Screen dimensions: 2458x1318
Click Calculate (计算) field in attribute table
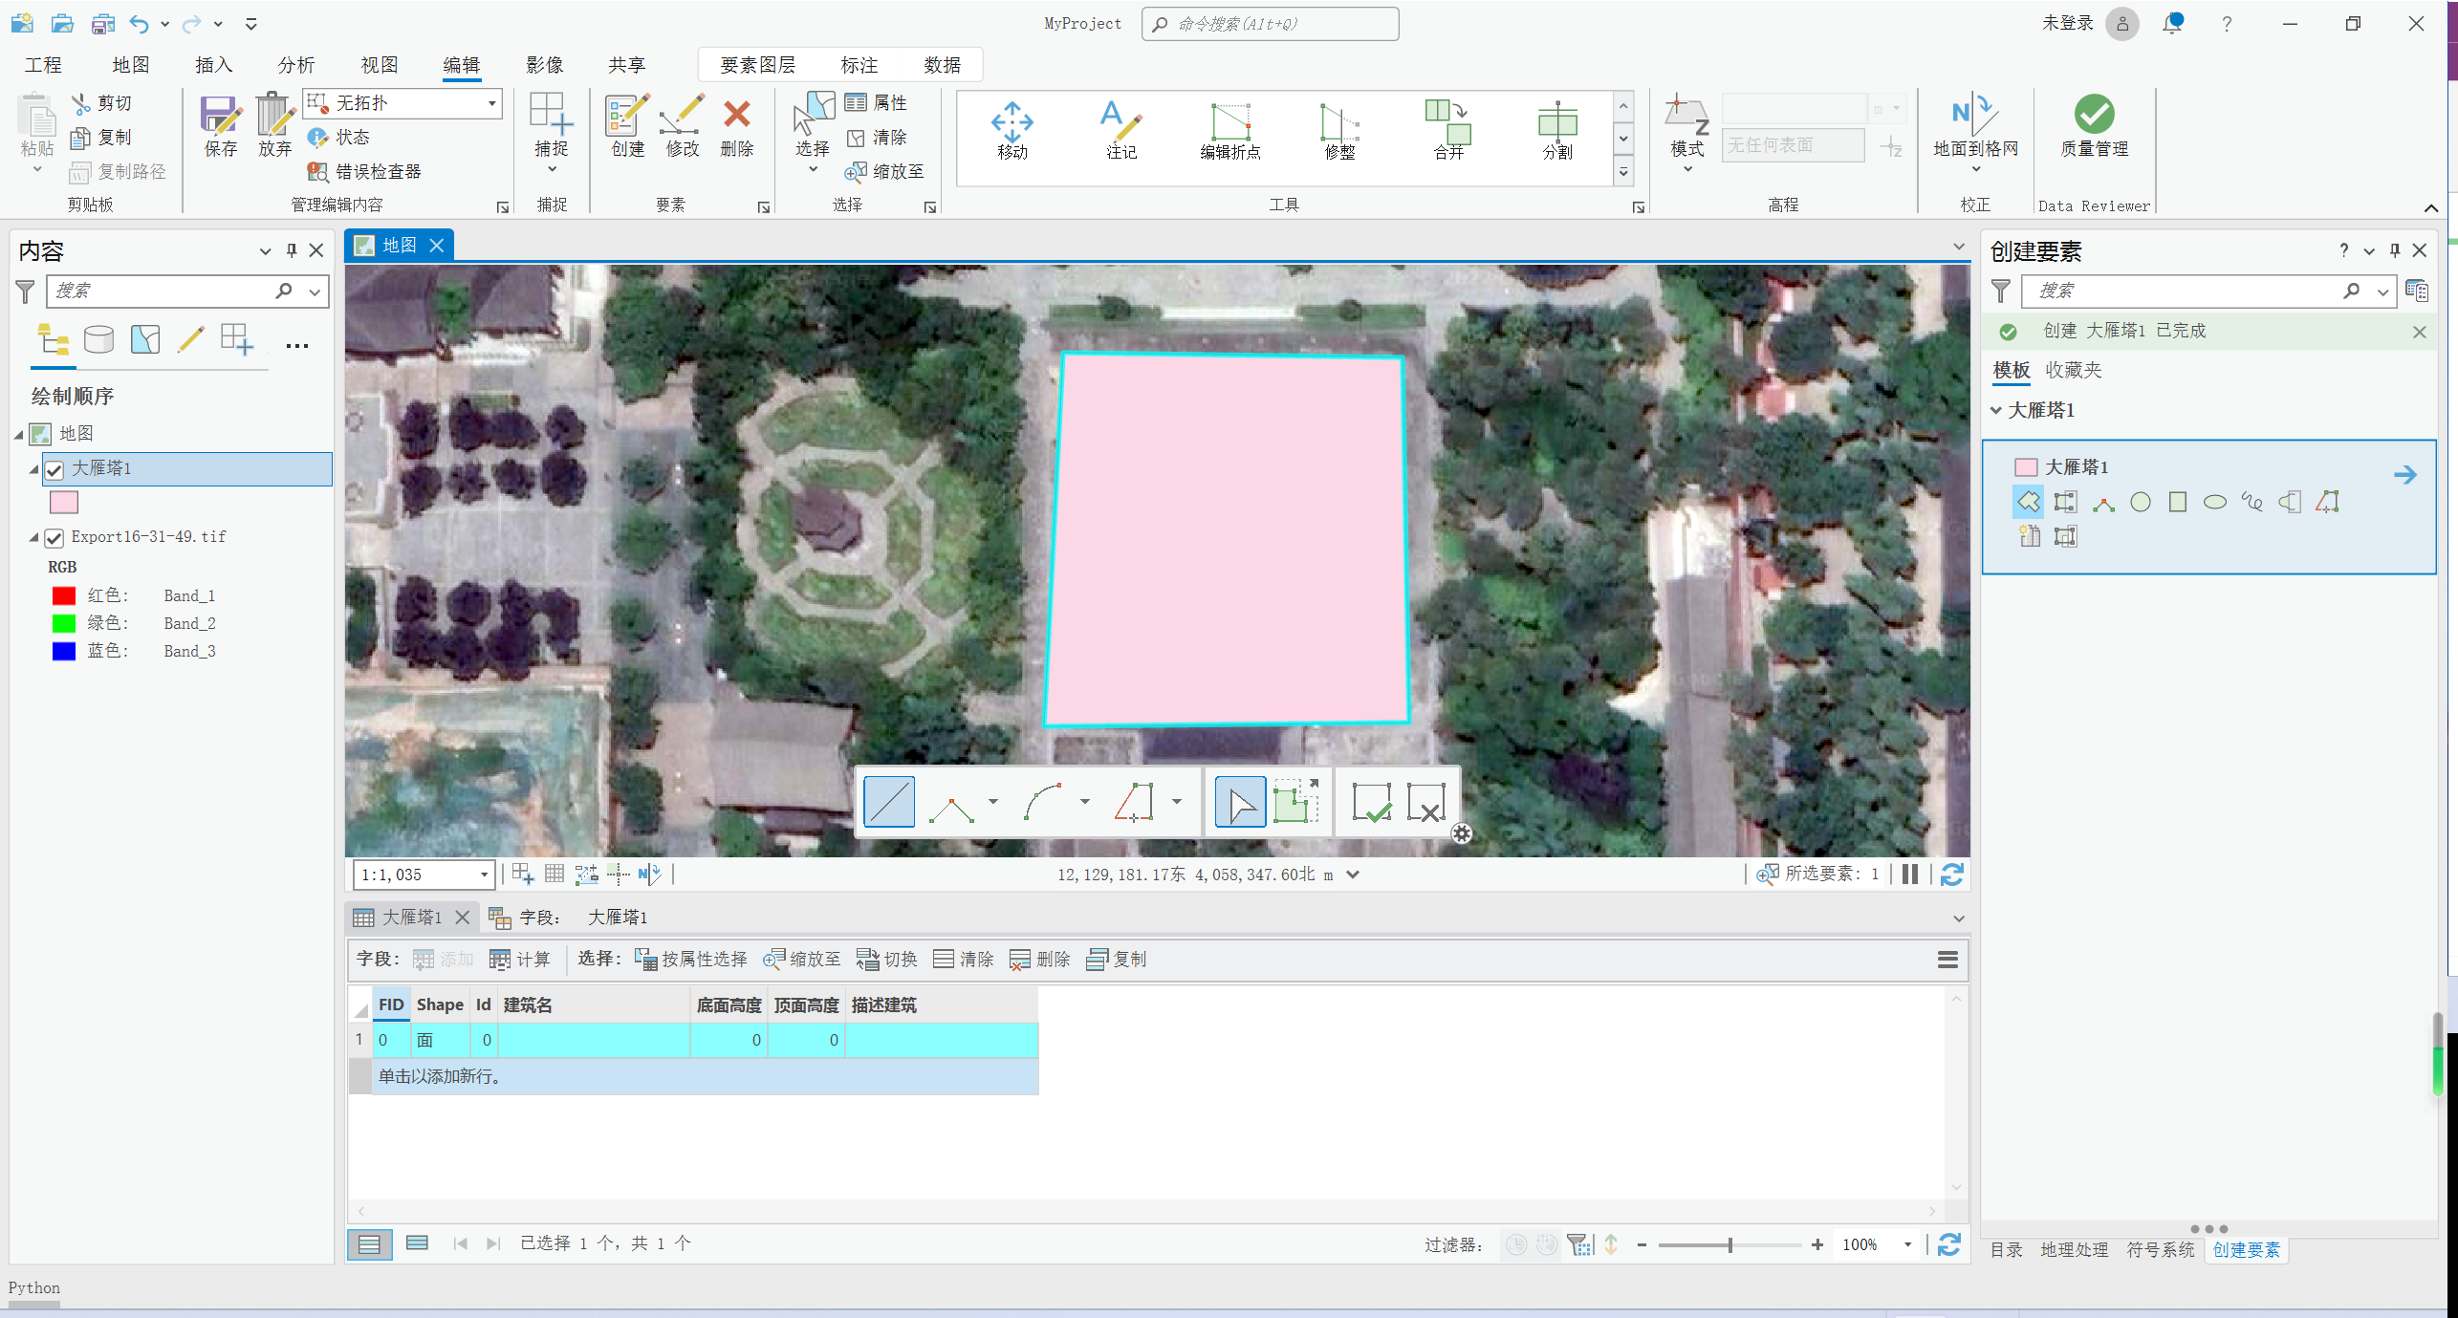[520, 959]
